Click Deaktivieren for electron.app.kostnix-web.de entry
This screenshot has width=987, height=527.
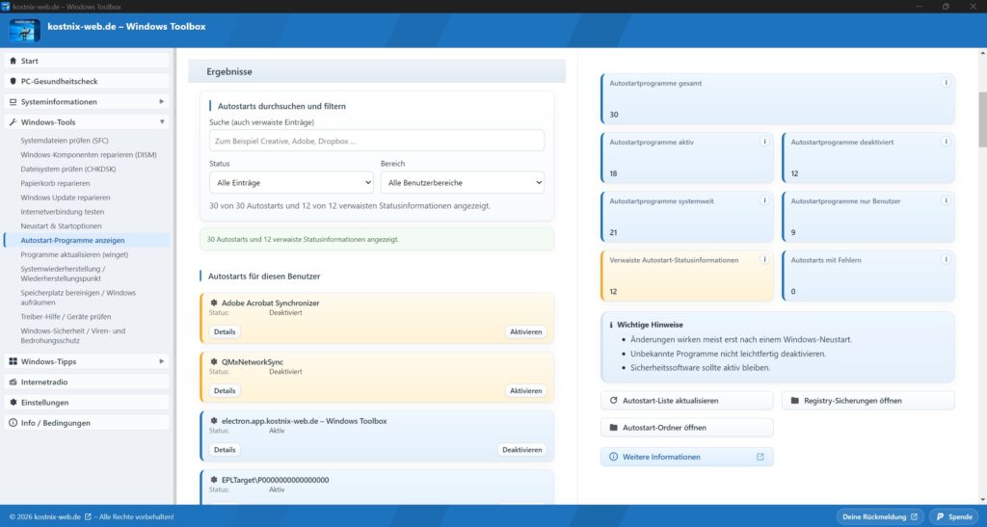(x=521, y=450)
